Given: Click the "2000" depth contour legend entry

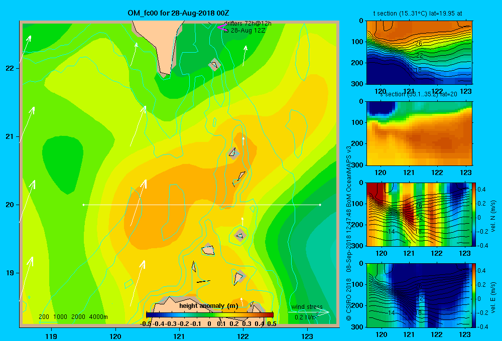Looking at the screenshot, I should [78, 317].
